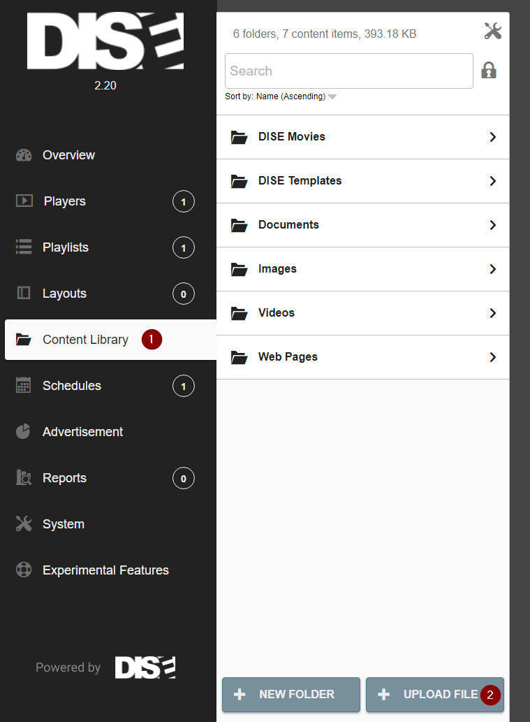Image resolution: width=530 pixels, height=722 pixels.
Task: Click the Playlists count badge
Action: click(184, 247)
